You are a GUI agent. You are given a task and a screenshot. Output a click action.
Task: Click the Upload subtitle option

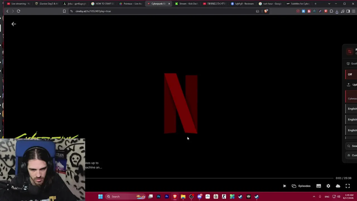point(351,85)
